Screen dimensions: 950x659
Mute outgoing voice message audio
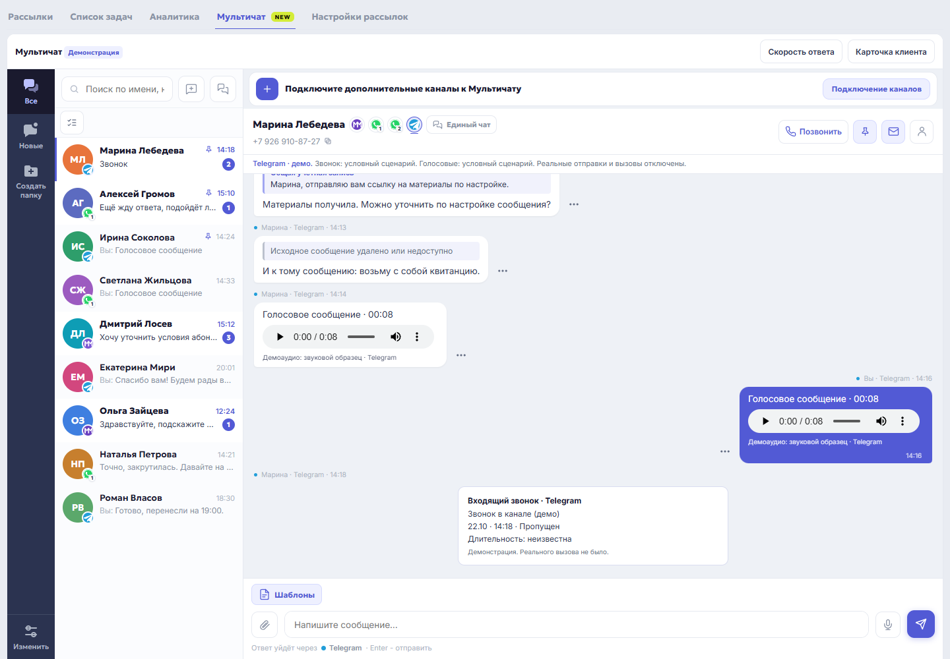[881, 421]
